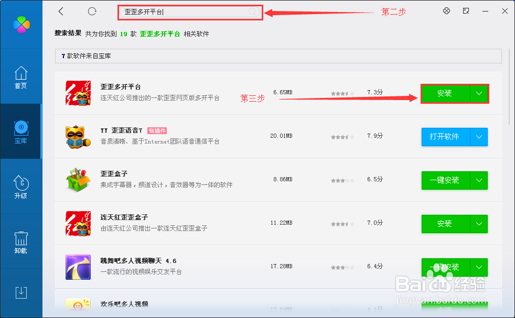Click the 6.4分 score of 跳舞吧多人视频聊天
Image resolution: width=515 pixels, height=318 pixels.
coord(375,266)
